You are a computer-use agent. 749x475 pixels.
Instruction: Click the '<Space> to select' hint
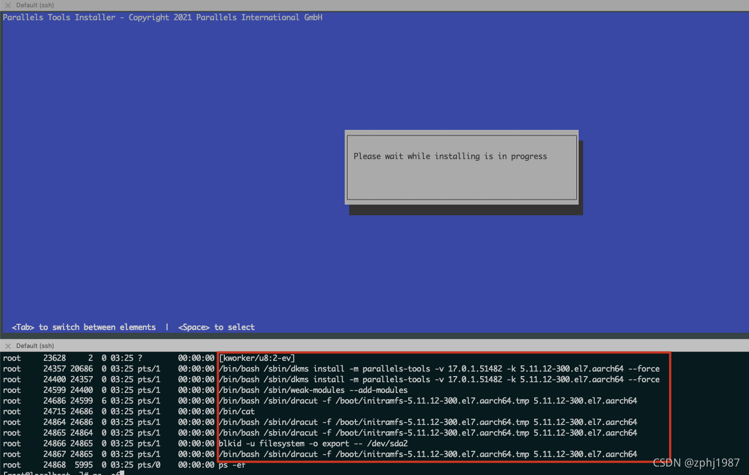click(x=216, y=327)
